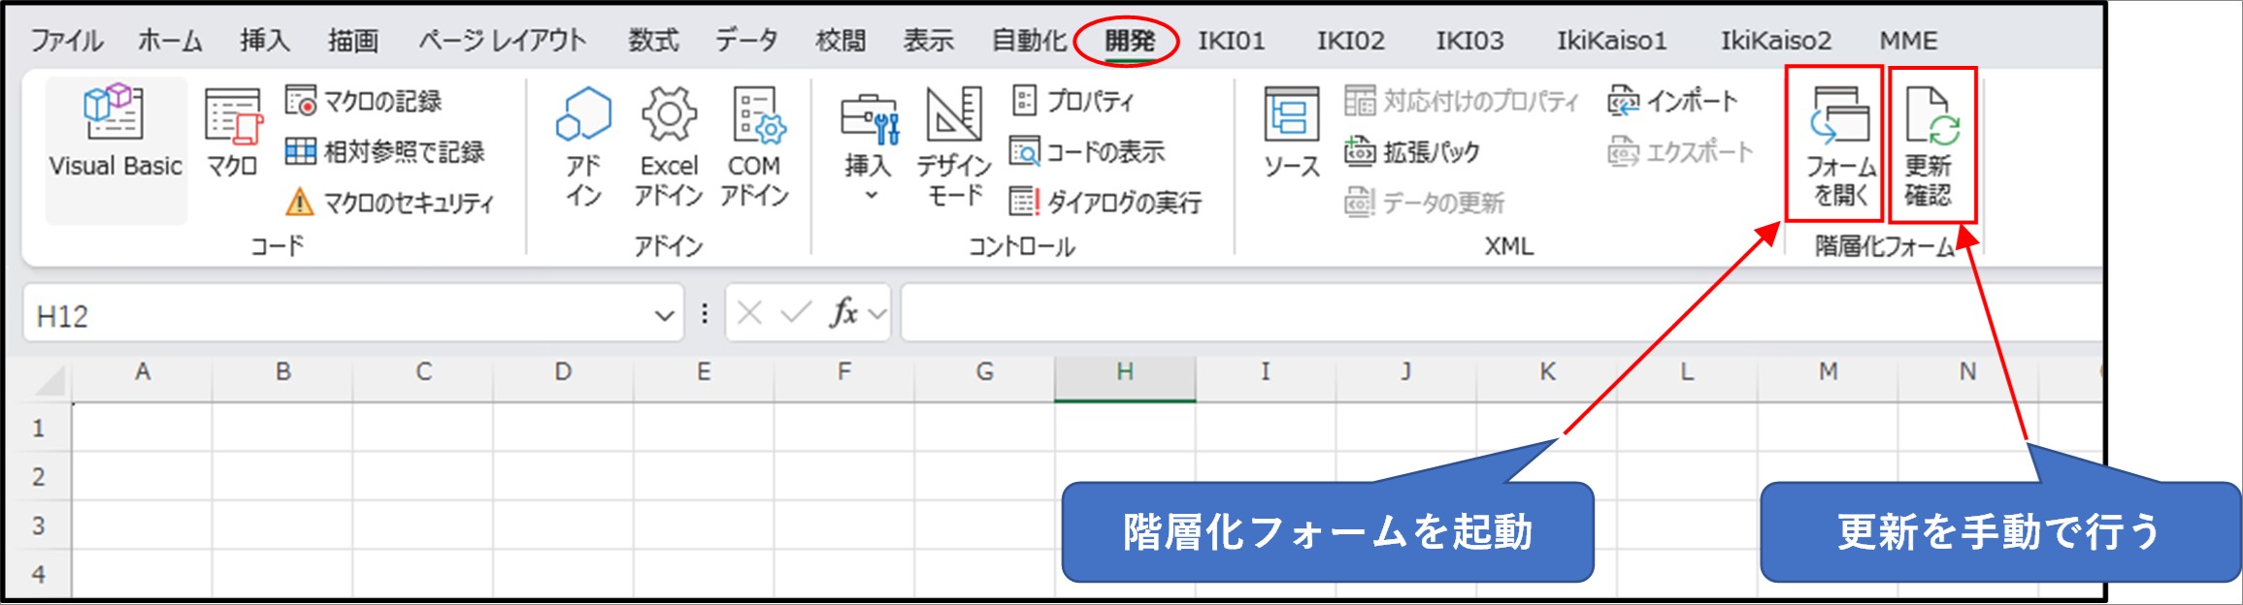Viewport: 2243px width, 605px height.
Task: Expand the Name Box dropdown arrow
Action: (664, 315)
